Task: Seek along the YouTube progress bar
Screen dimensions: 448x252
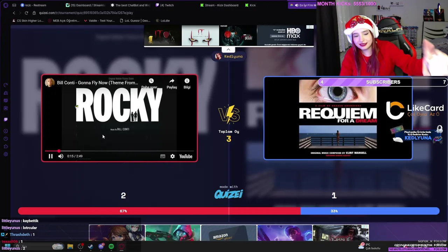Action: point(119,151)
